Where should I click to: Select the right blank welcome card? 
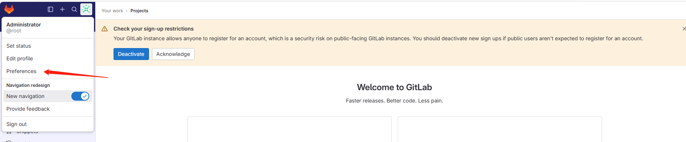[500, 129]
